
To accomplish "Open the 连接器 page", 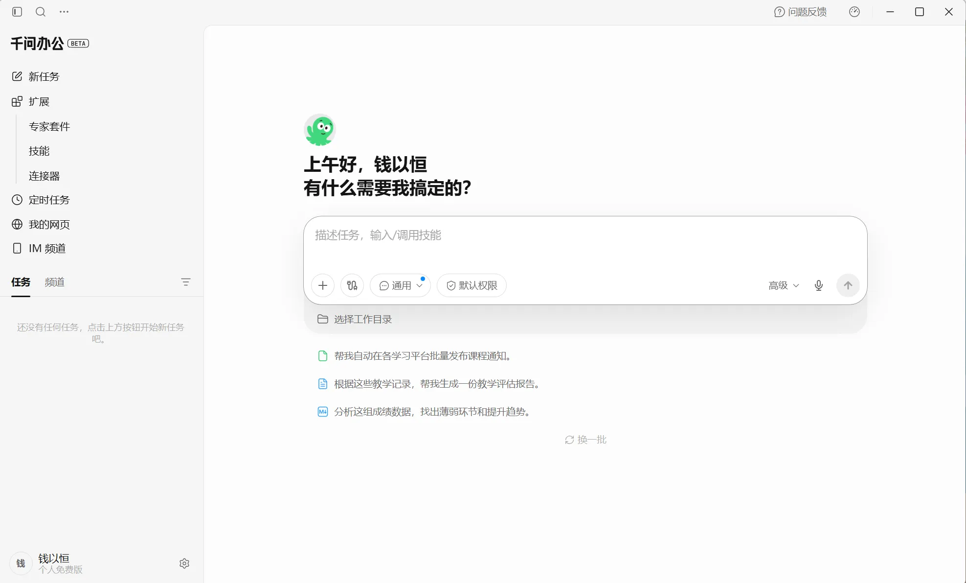I will (x=44, y=176).
